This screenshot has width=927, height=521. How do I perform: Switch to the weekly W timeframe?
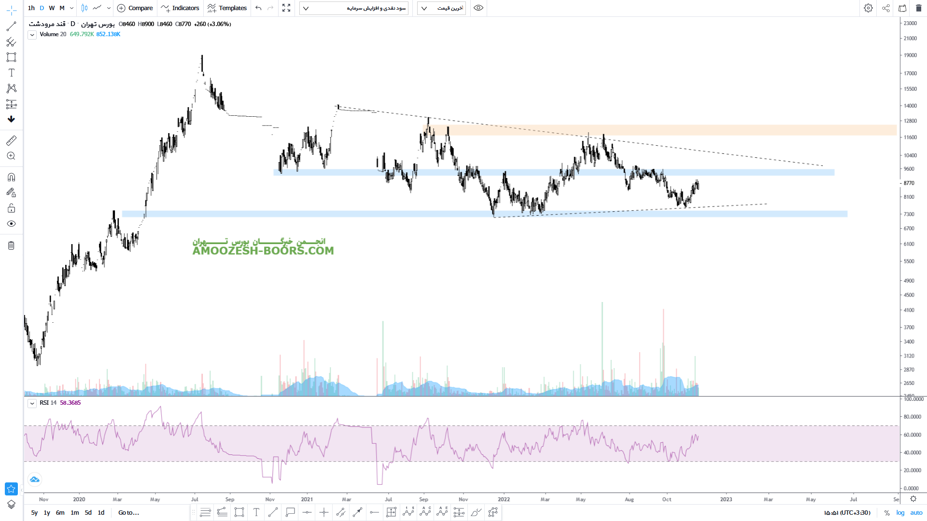pos(52,8)
